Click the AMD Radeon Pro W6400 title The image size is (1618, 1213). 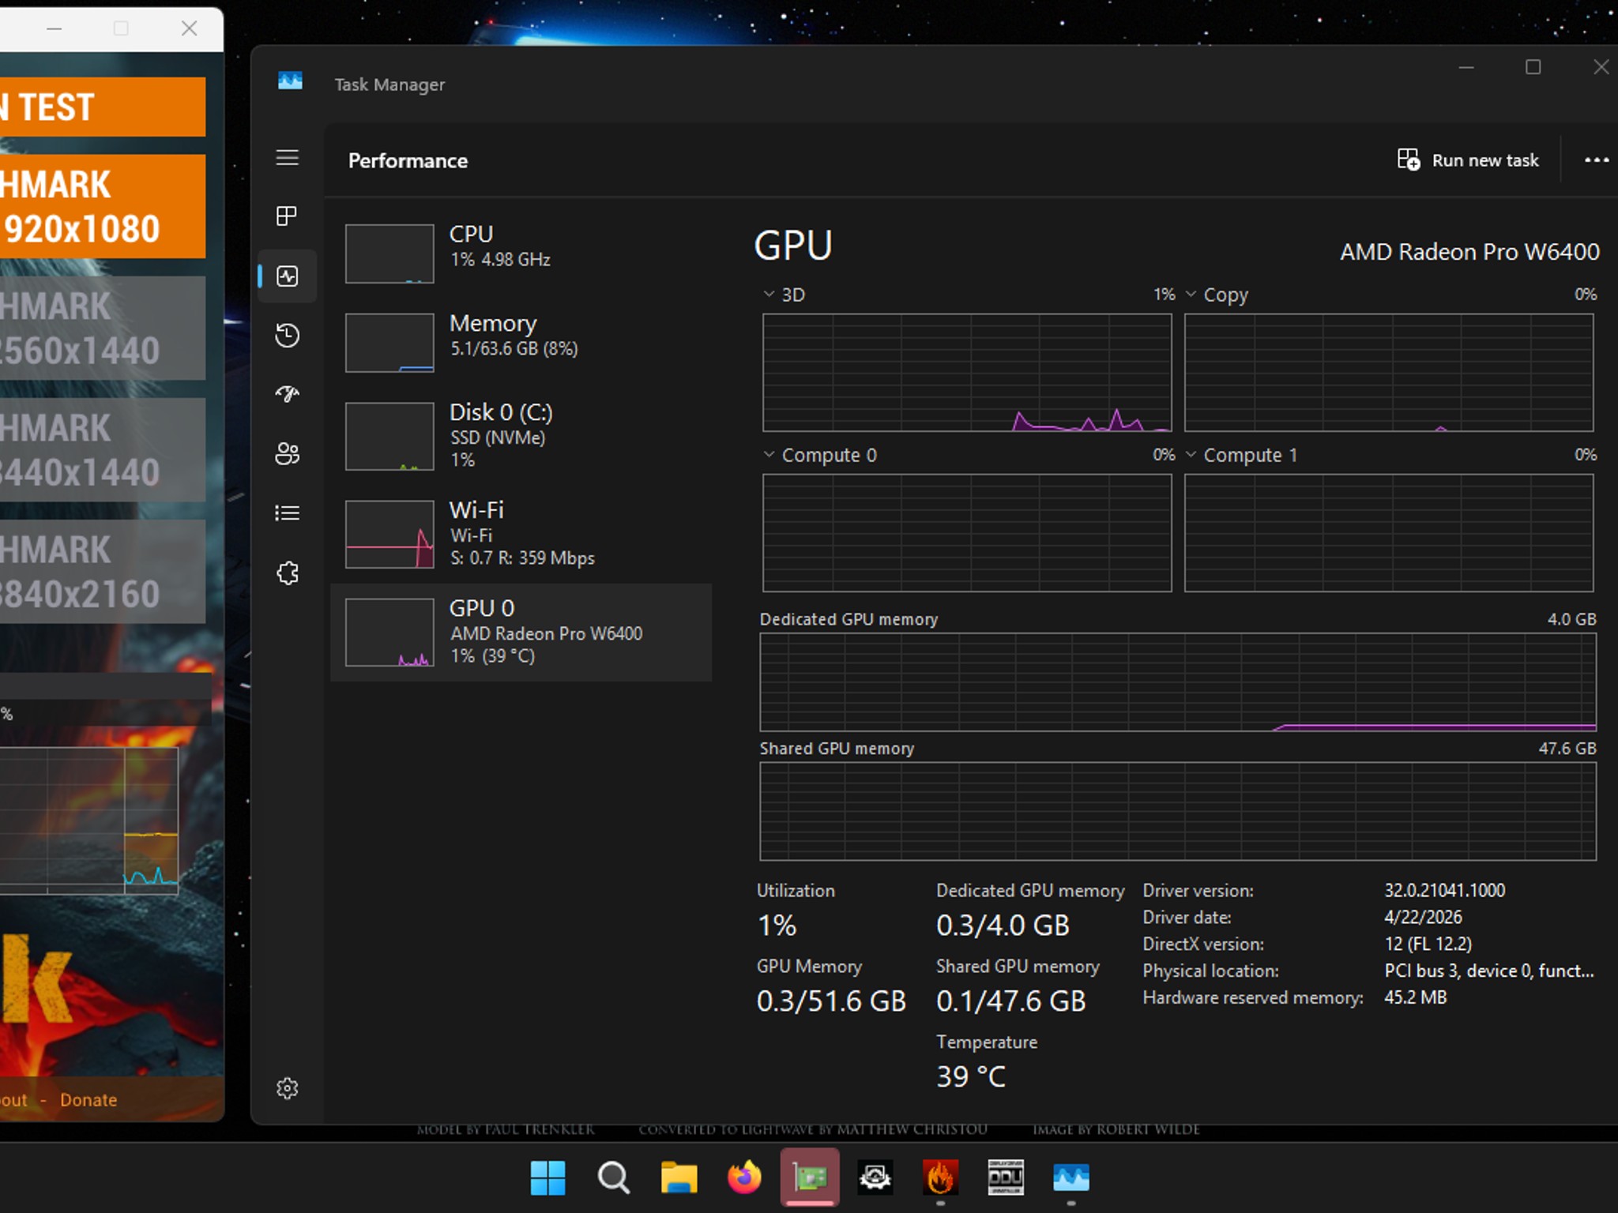pyautogui.click(x=1469, y=252)
